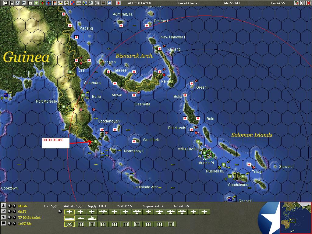Select the Japanese base flag on Woodlark I.

point(134,141)
